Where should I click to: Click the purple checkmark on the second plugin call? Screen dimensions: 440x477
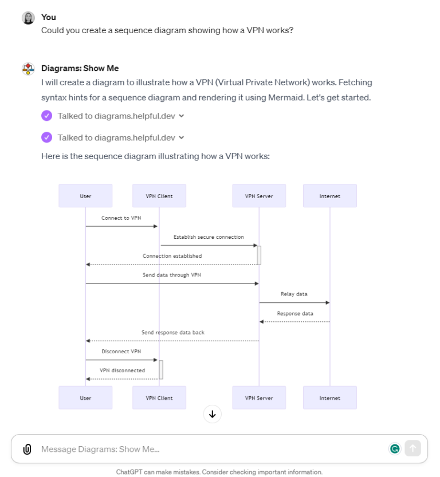coord(47,137)
